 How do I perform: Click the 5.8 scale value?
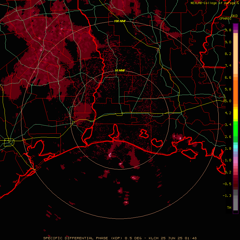(x=228, y=89)
